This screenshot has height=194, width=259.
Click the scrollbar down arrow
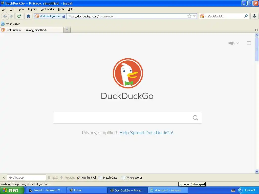pyautogui.click(x=257, y=172)
